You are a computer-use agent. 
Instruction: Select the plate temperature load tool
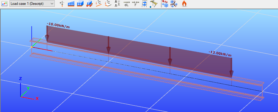coord(108,4)
